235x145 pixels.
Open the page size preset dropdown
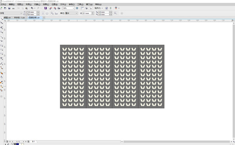(21, 13)
